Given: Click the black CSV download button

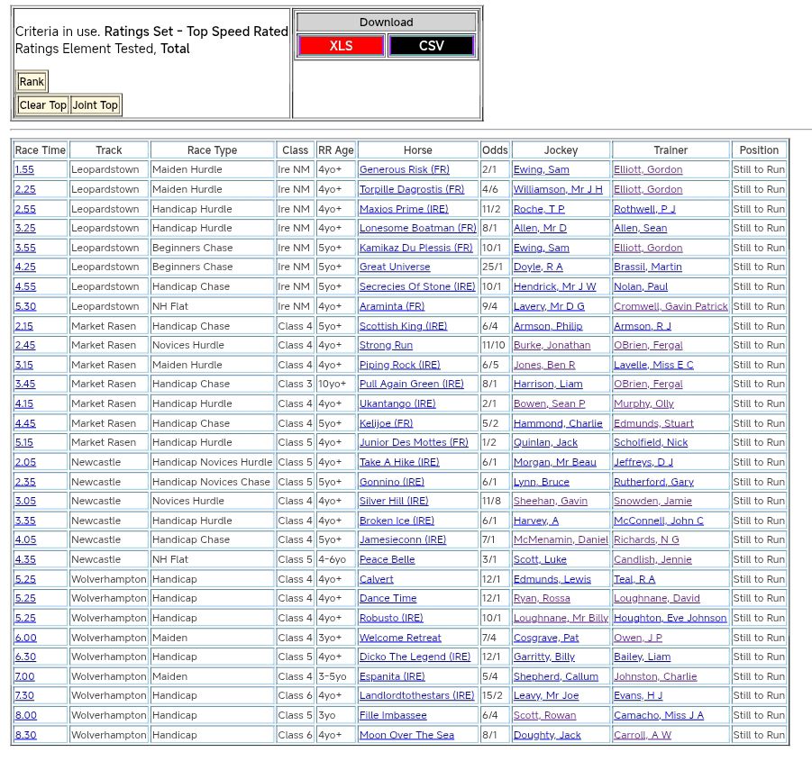Looking at the screenshot, I should click(x=431, y=46).
